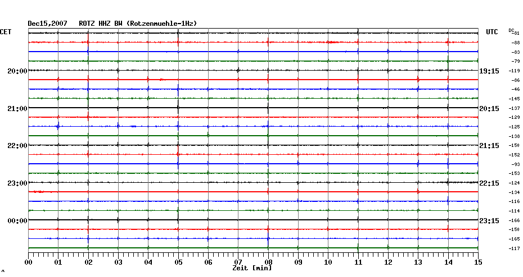Screen dimensions: 523x277
Task: Click minute tick label "00" on the axis
Action: 29,262
